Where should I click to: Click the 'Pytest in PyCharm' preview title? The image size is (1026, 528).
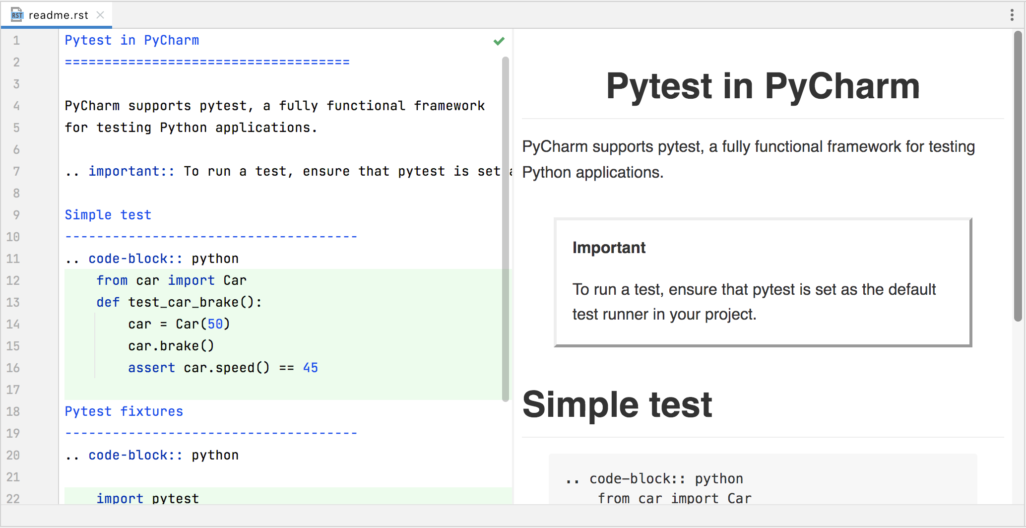coord(763,86)
